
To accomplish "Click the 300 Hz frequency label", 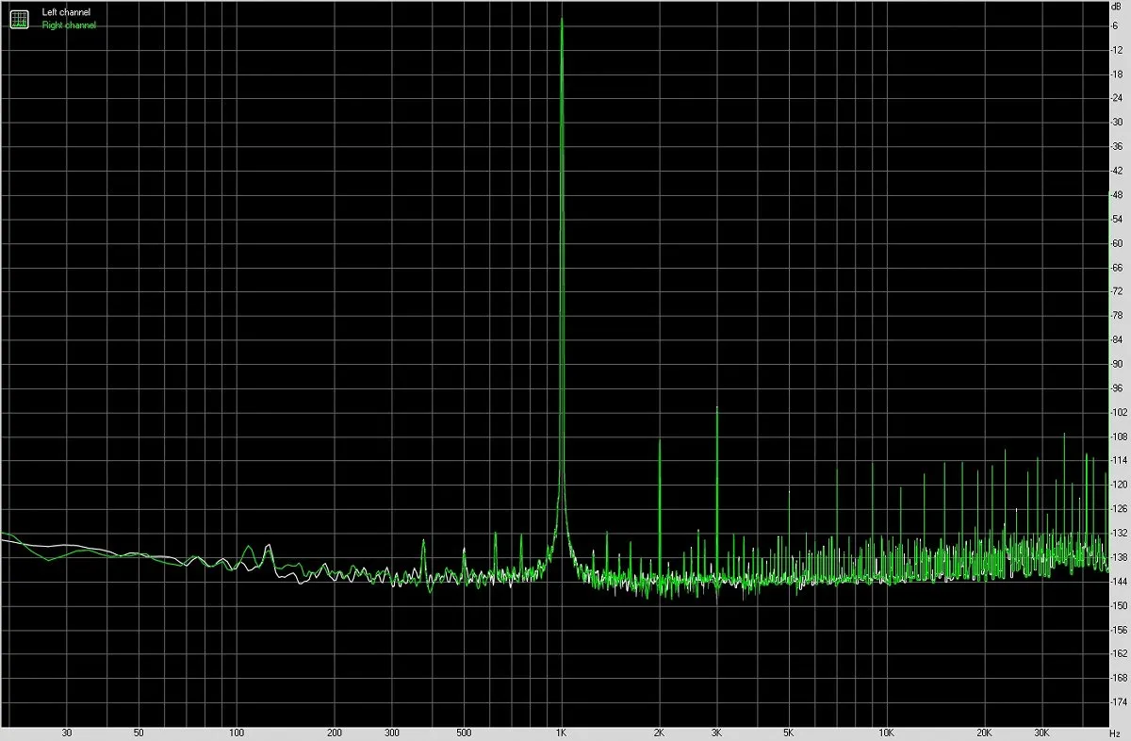I will 392,733.
